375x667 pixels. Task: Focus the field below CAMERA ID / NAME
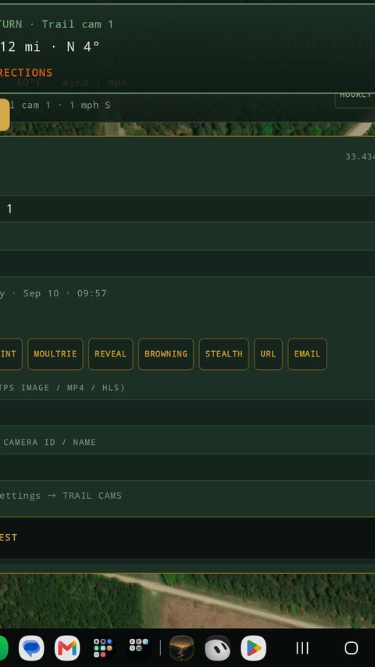(x=187, y=467)
